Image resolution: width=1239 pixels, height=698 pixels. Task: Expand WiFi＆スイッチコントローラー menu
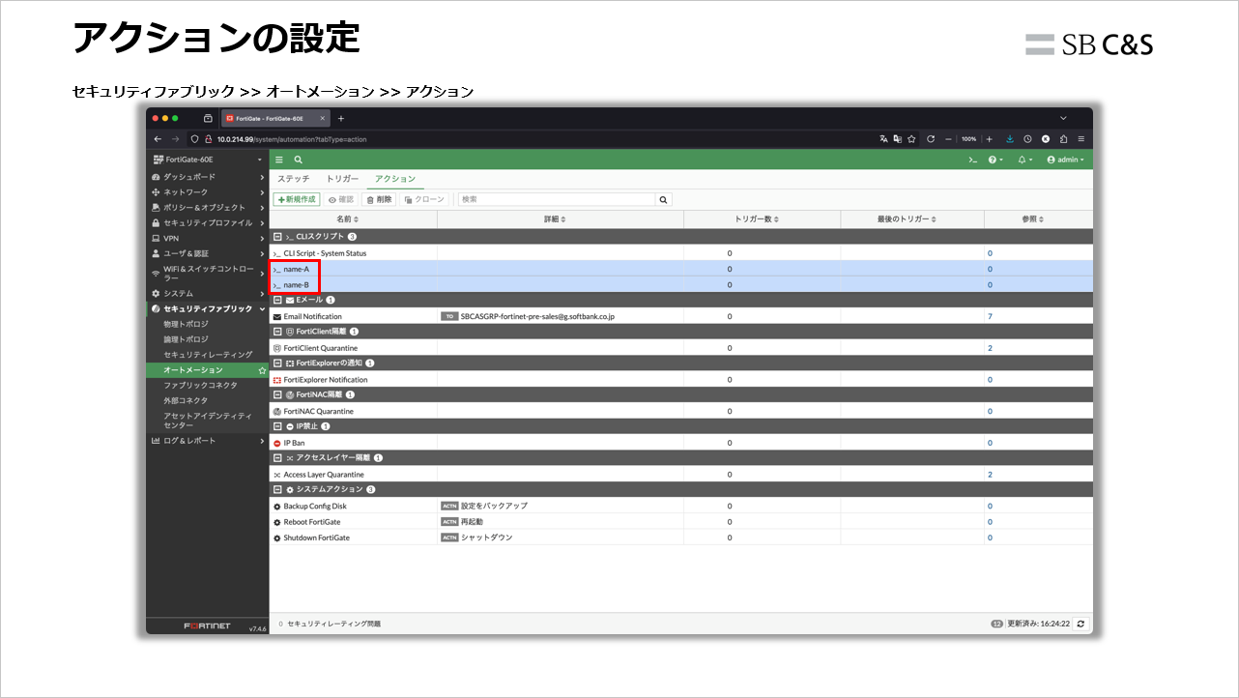[x=207, y=274]
